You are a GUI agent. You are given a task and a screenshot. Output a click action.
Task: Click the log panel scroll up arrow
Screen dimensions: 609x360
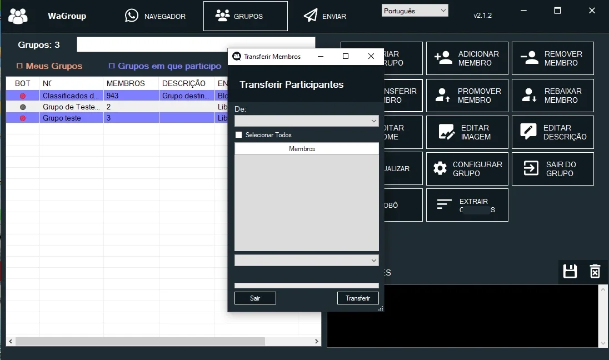603,289
